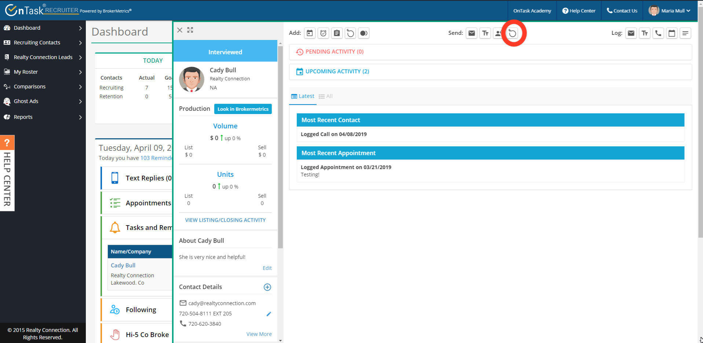Click the Log call phone icon
The height and width of the screenshot is (343, 703).
coord(658,33)
